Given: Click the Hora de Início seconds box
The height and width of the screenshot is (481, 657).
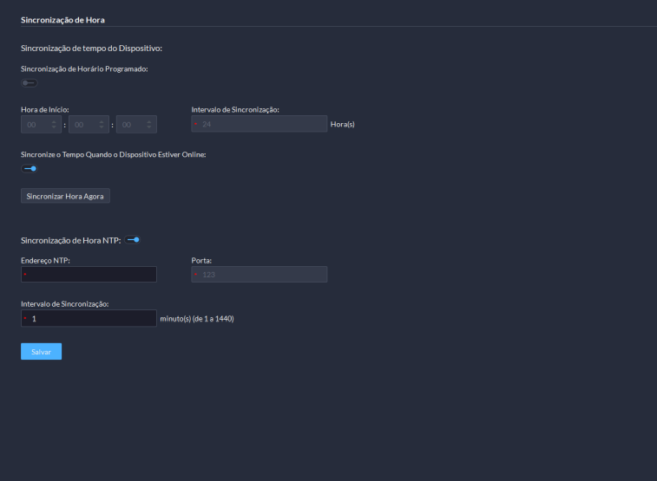Looking at the screenshot, I should point(136,124).
